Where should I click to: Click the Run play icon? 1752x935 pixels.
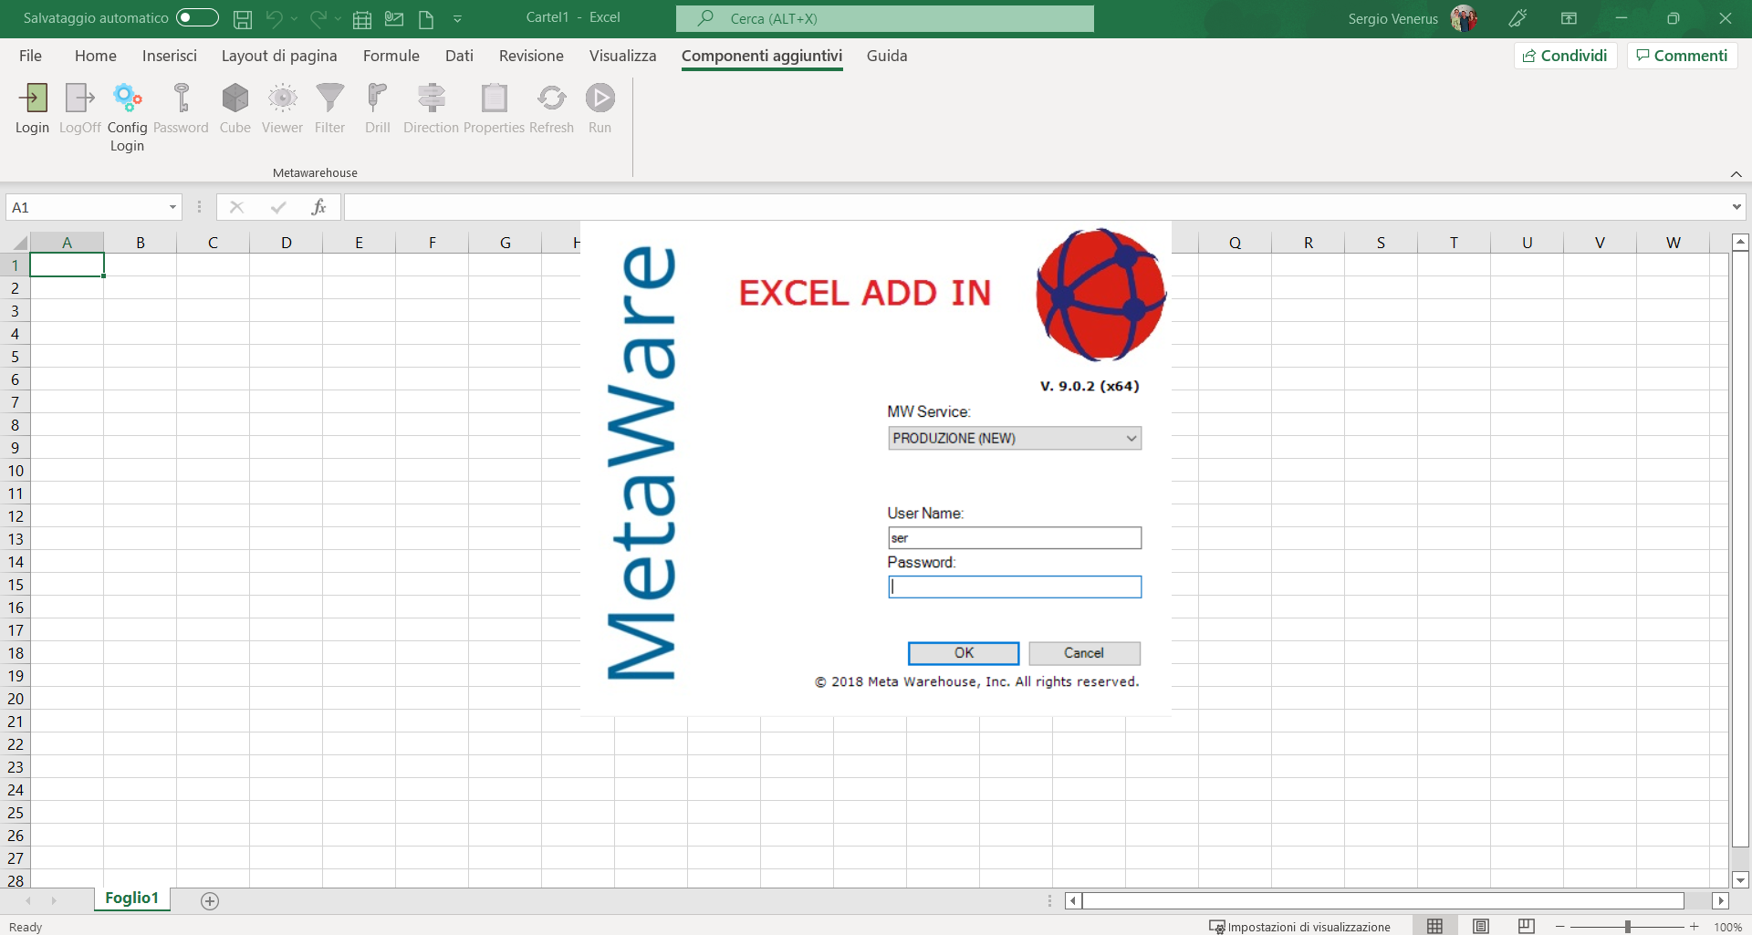(x=600, y=98)
